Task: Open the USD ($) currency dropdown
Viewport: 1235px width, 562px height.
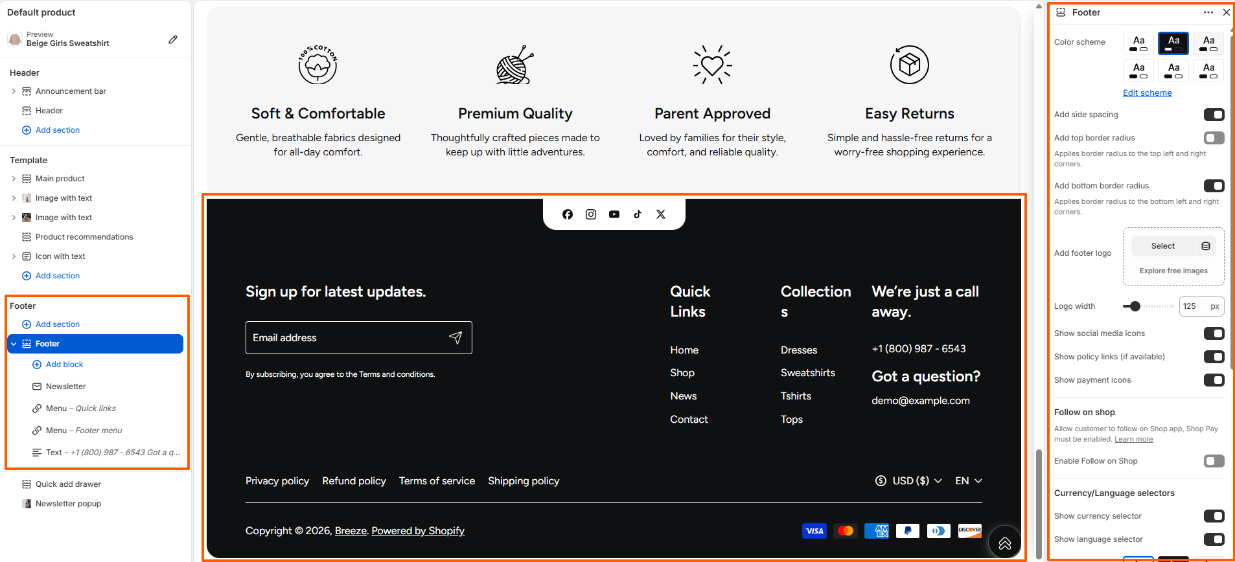Action: (908, 481)
